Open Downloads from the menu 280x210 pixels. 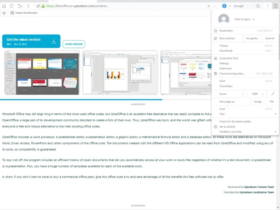point(245,51)
